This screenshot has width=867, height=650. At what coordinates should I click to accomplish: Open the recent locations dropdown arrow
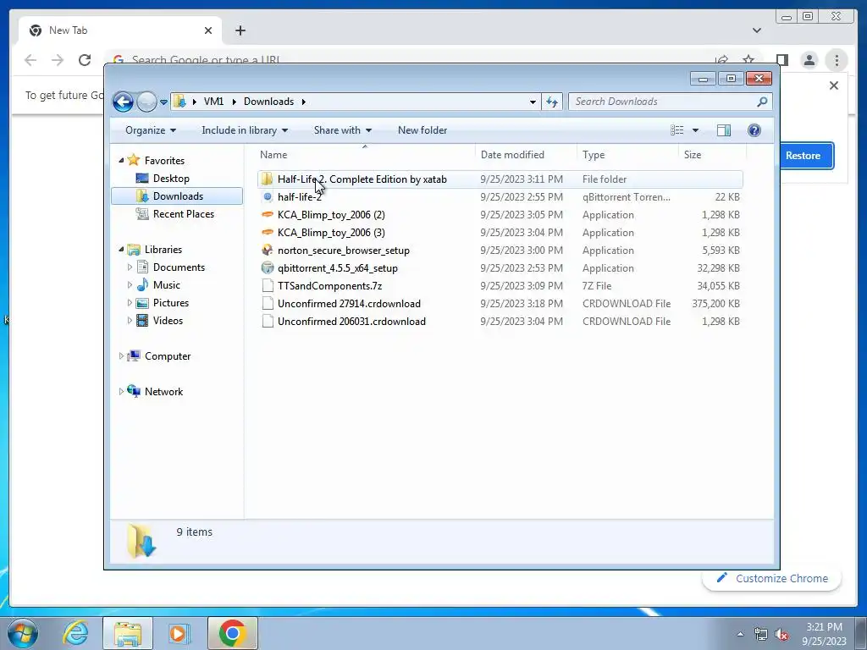163,102
